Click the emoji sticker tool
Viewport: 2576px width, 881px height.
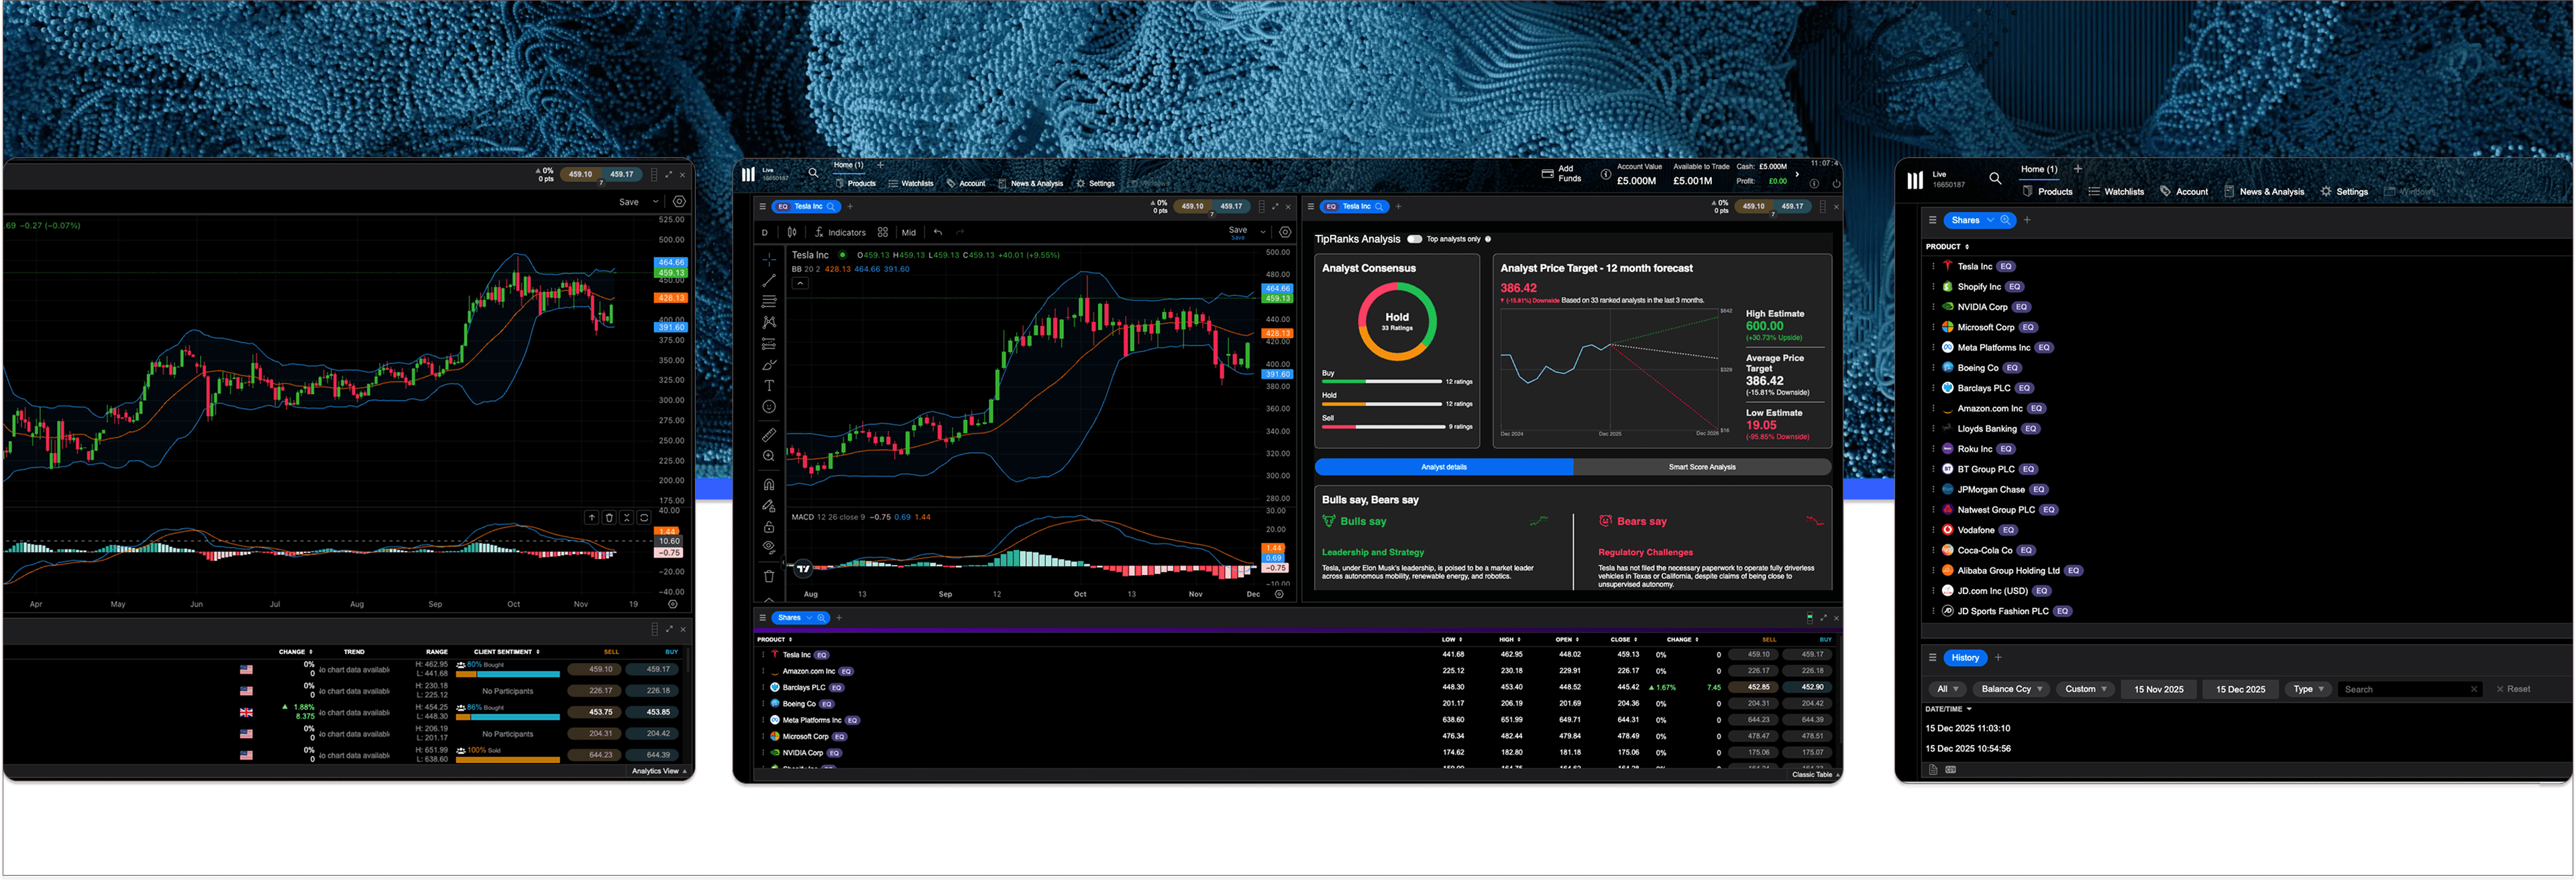pyautogui.click(x=769, y=407)
